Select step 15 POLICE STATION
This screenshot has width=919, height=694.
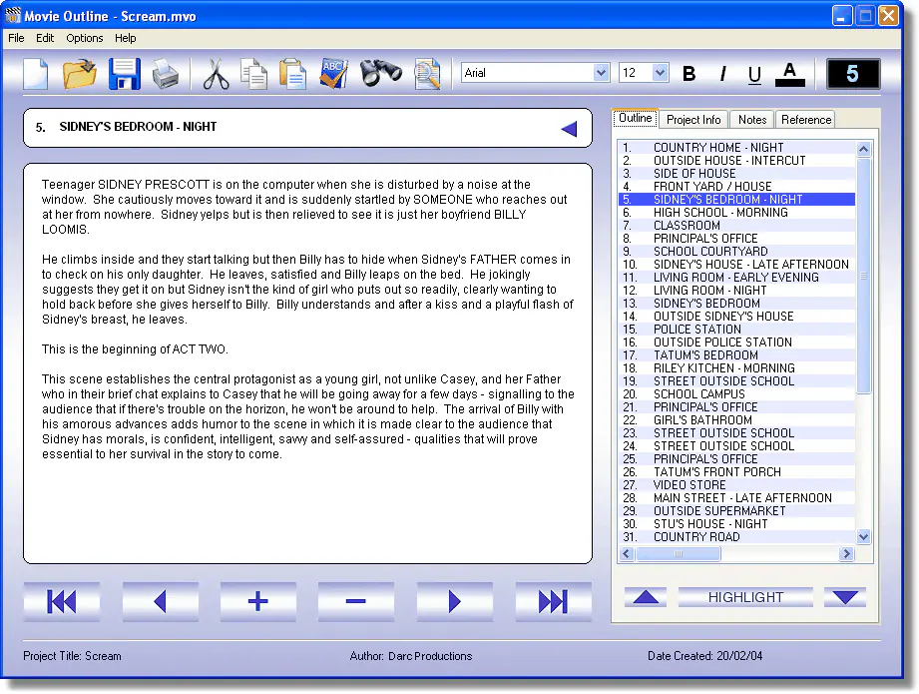coord(736,330)
